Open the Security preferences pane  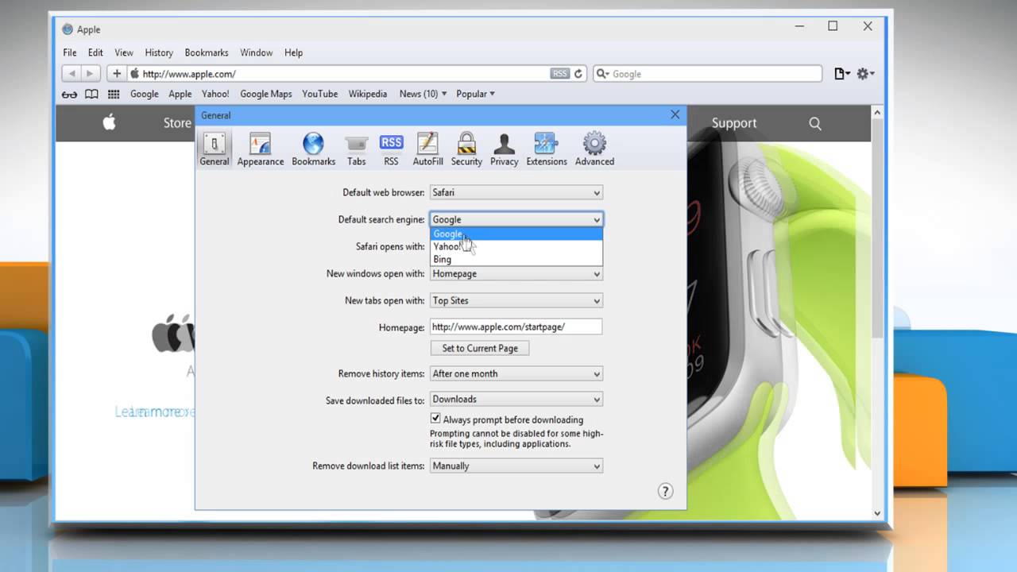466,149
